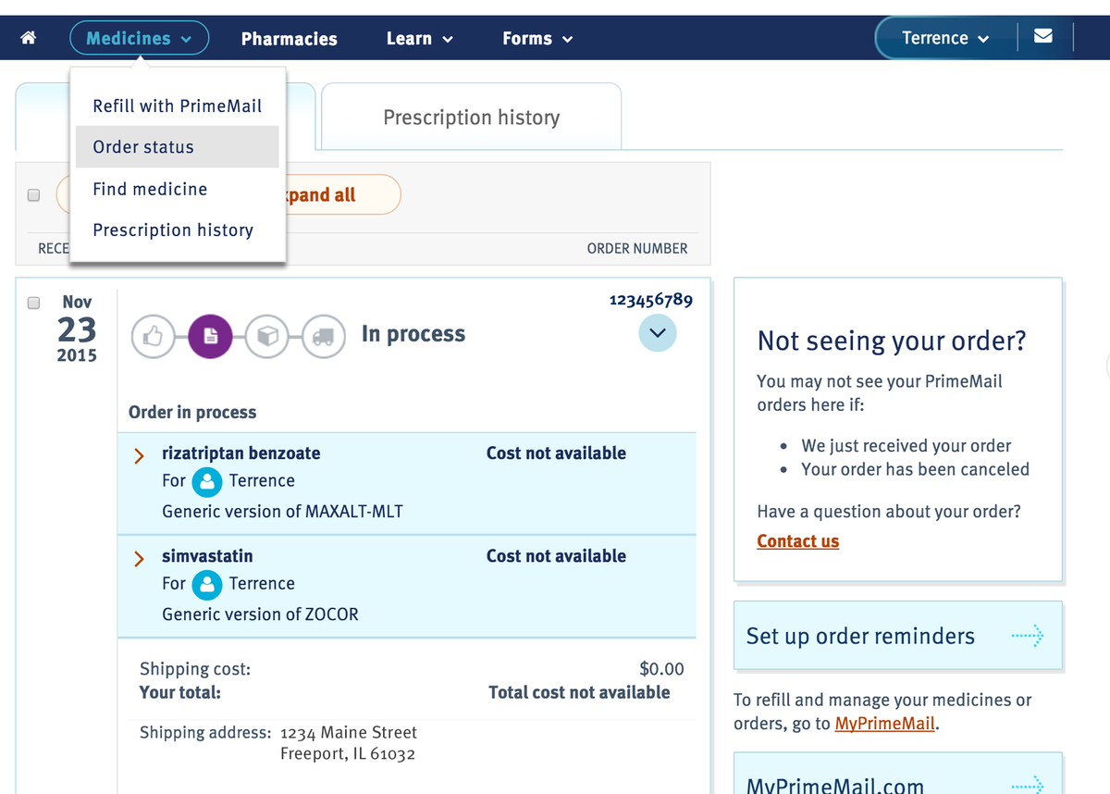Collapse order 123456789 with the chevron button
The image size is (1110, 794).
tap(658, 333)
